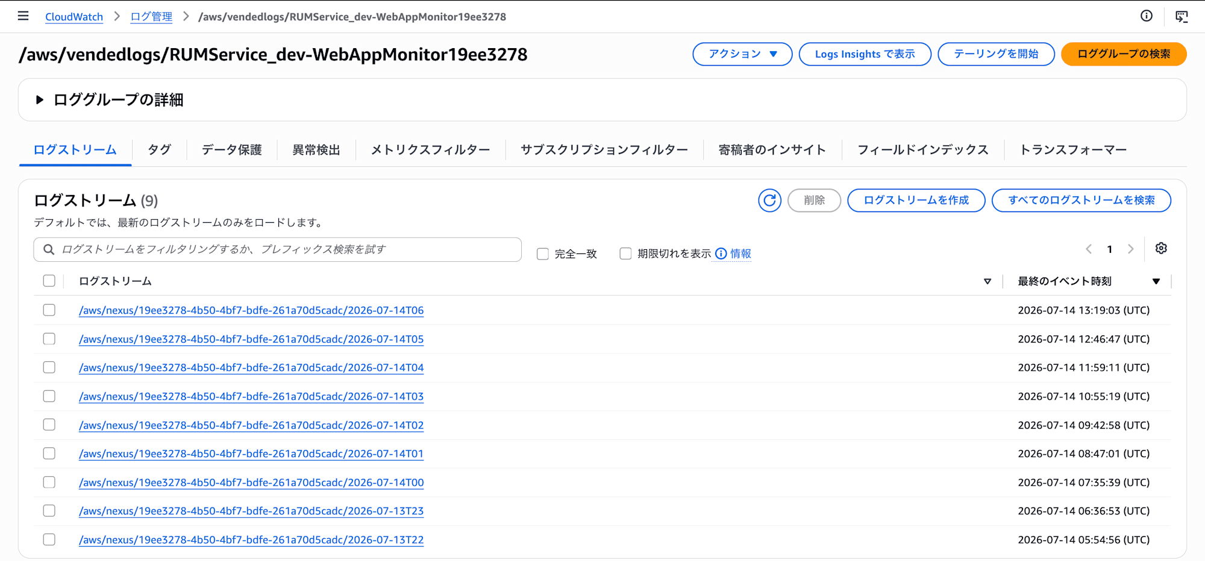Expand ロググループの詳細 section
This screenshot has height=561, width=1205.
[x=40, y=100]
